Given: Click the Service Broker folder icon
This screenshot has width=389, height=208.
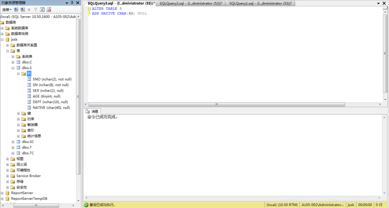Looking at the screenshot, I should 13,176.
